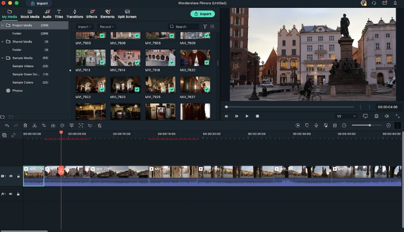Click the checkmark on MVI_7914 thumbnail
The image size is (404, 232).
tap(137, 63)
